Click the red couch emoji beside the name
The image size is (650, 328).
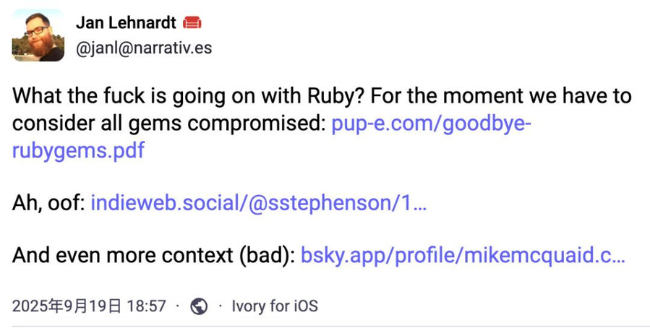pyautogui.click(x=192, y=23)
